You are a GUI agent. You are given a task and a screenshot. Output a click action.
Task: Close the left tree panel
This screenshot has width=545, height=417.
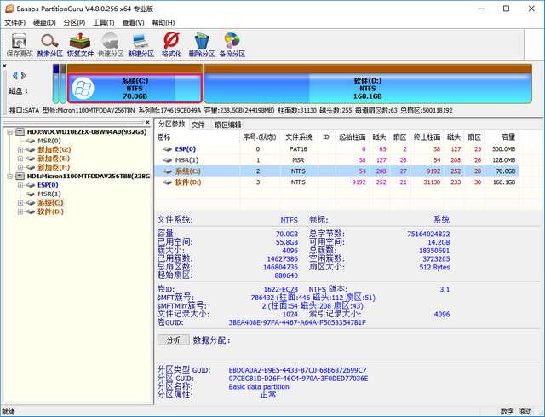pyautogui.click(x=147, y=122)
